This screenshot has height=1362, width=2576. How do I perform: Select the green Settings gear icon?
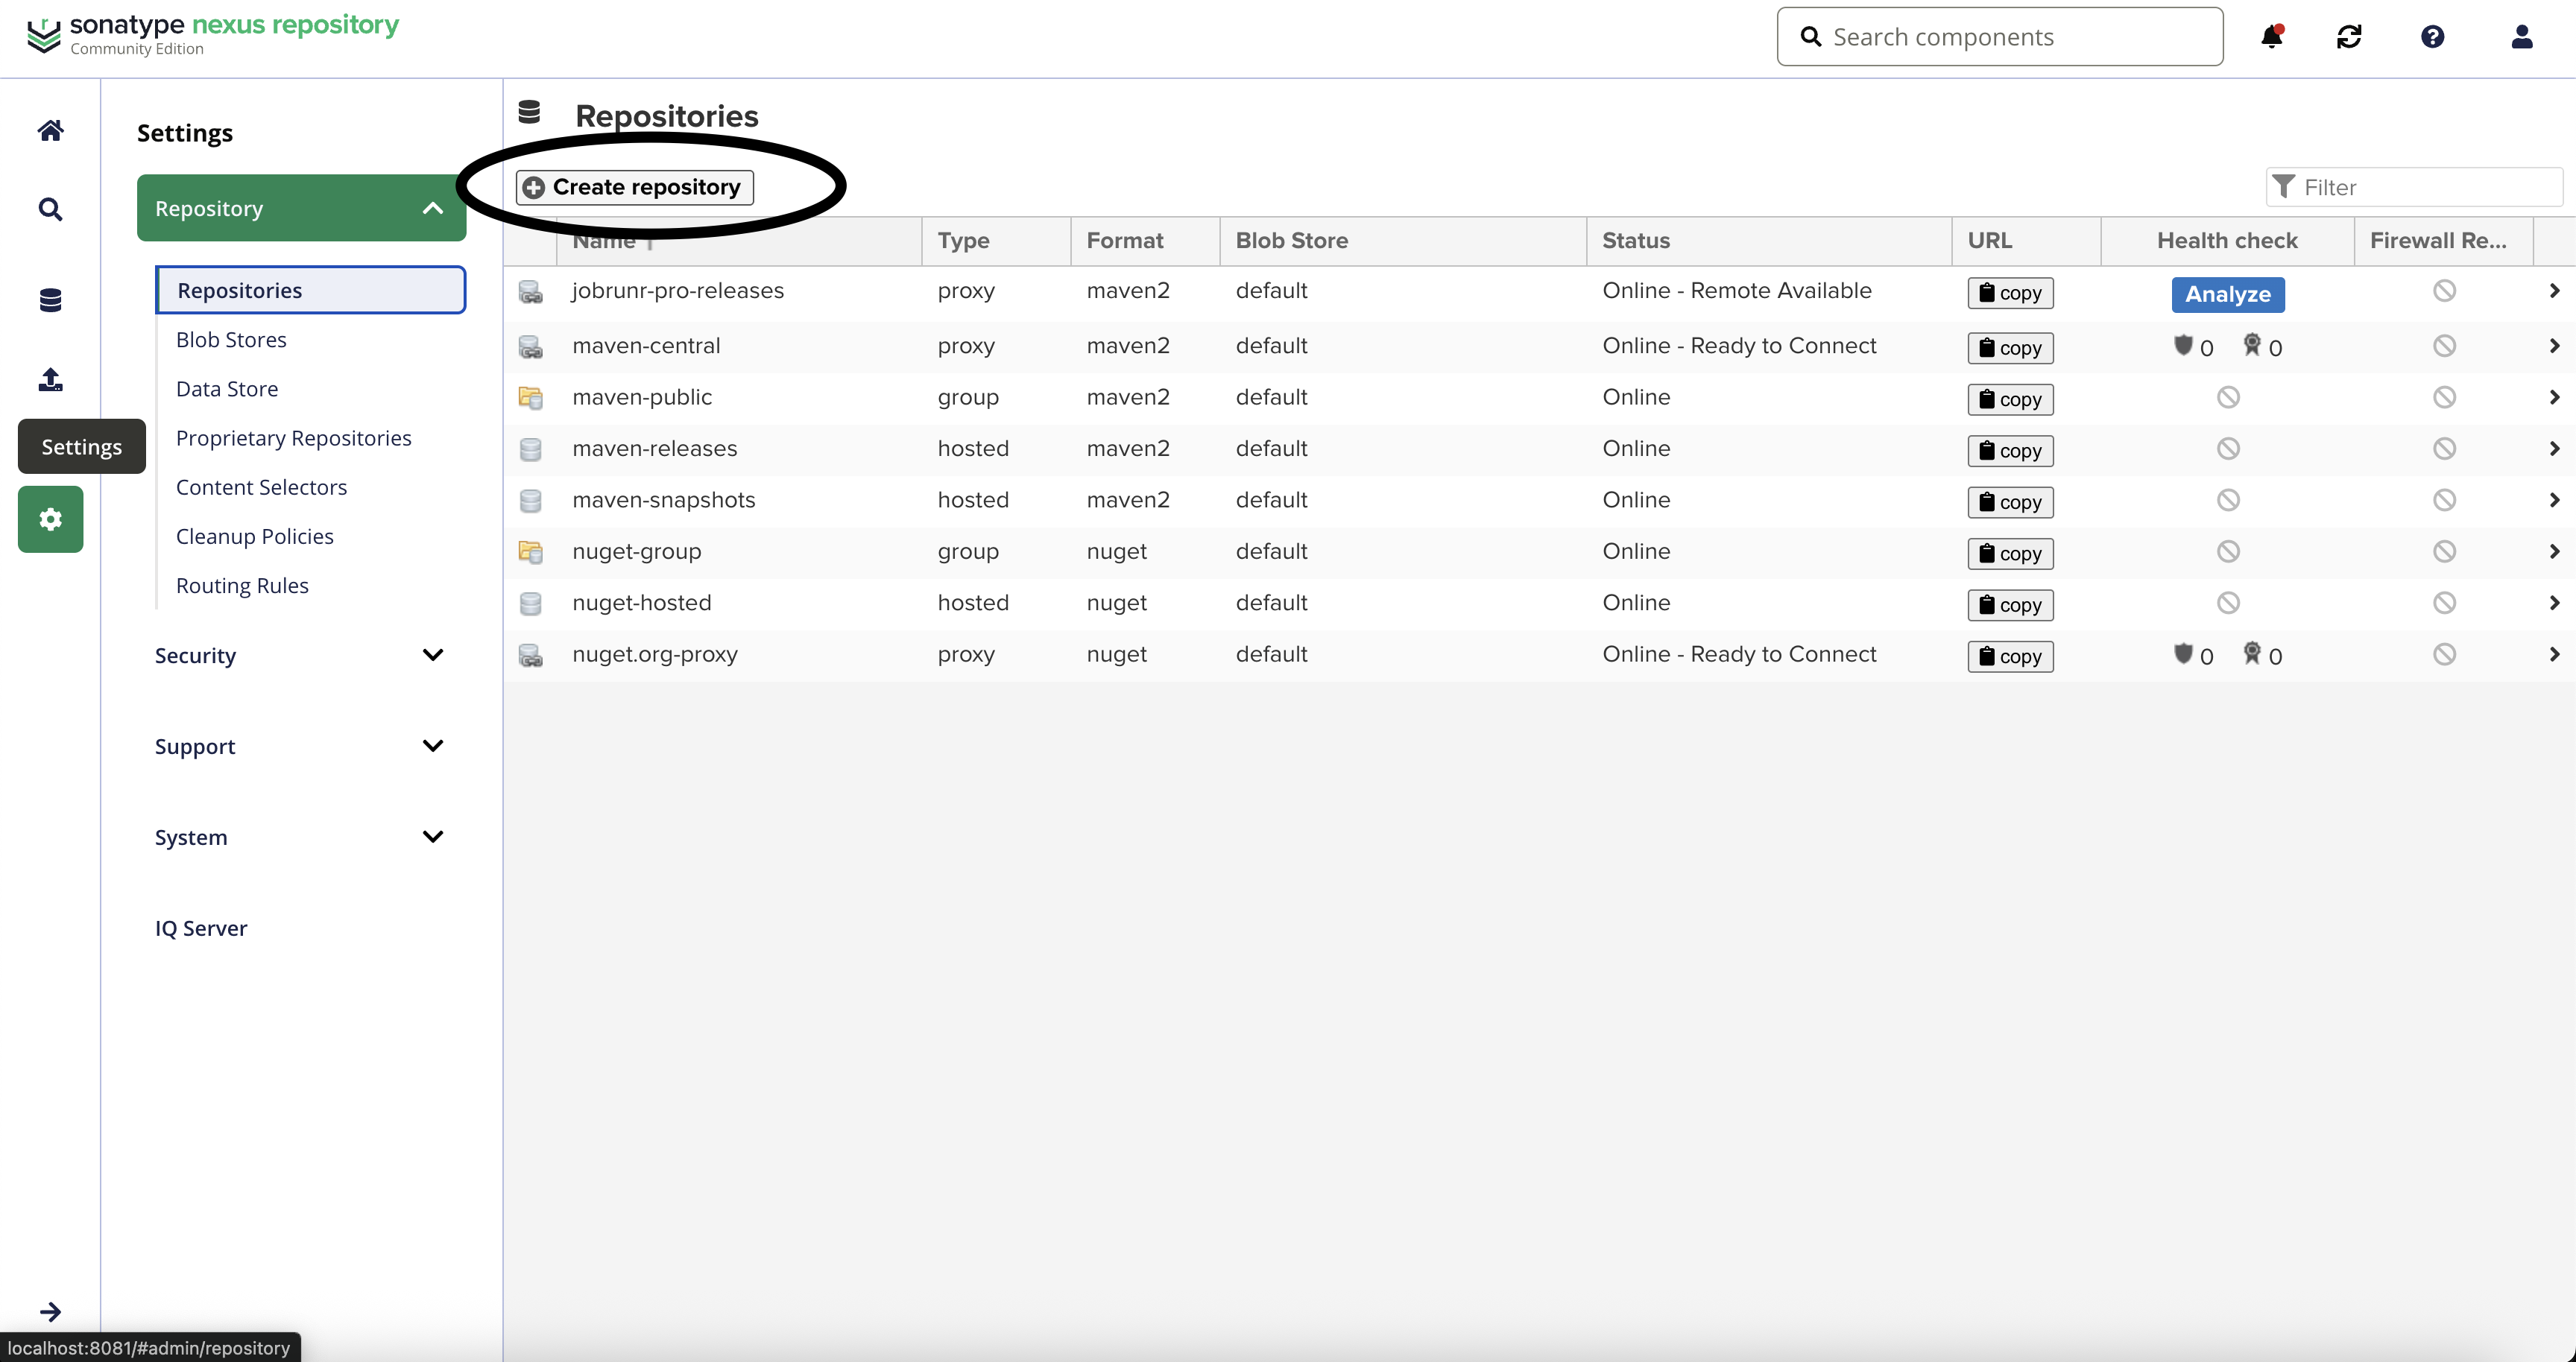[50, 519]
